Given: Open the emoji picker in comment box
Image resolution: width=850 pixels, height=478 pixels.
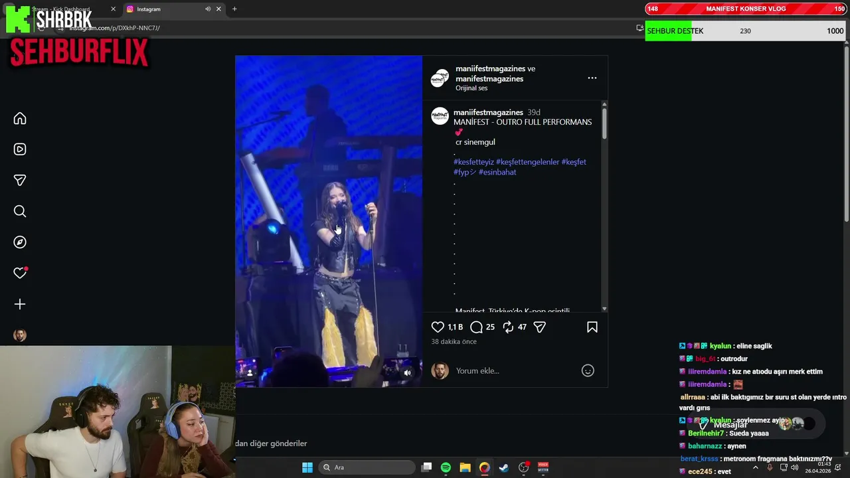Looking at the screenshot, I should tap(588, 370).
